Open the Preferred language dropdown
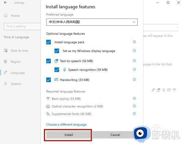The image size is (183, 144). (92, 22)
